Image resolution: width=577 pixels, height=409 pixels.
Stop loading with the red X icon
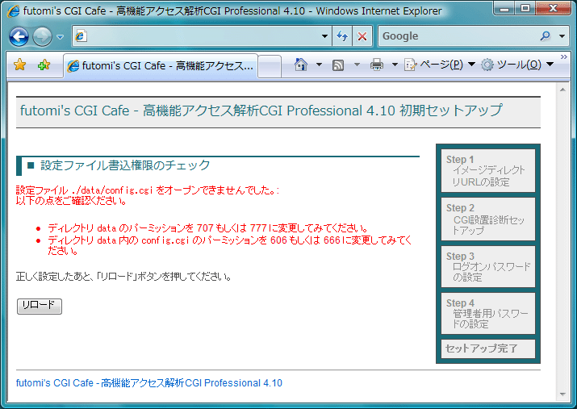pos(362,36)
